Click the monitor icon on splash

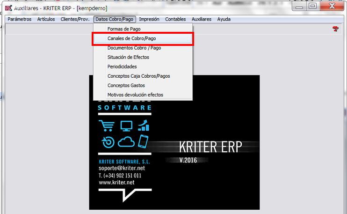pyautogui.click(x=126, y=126)
